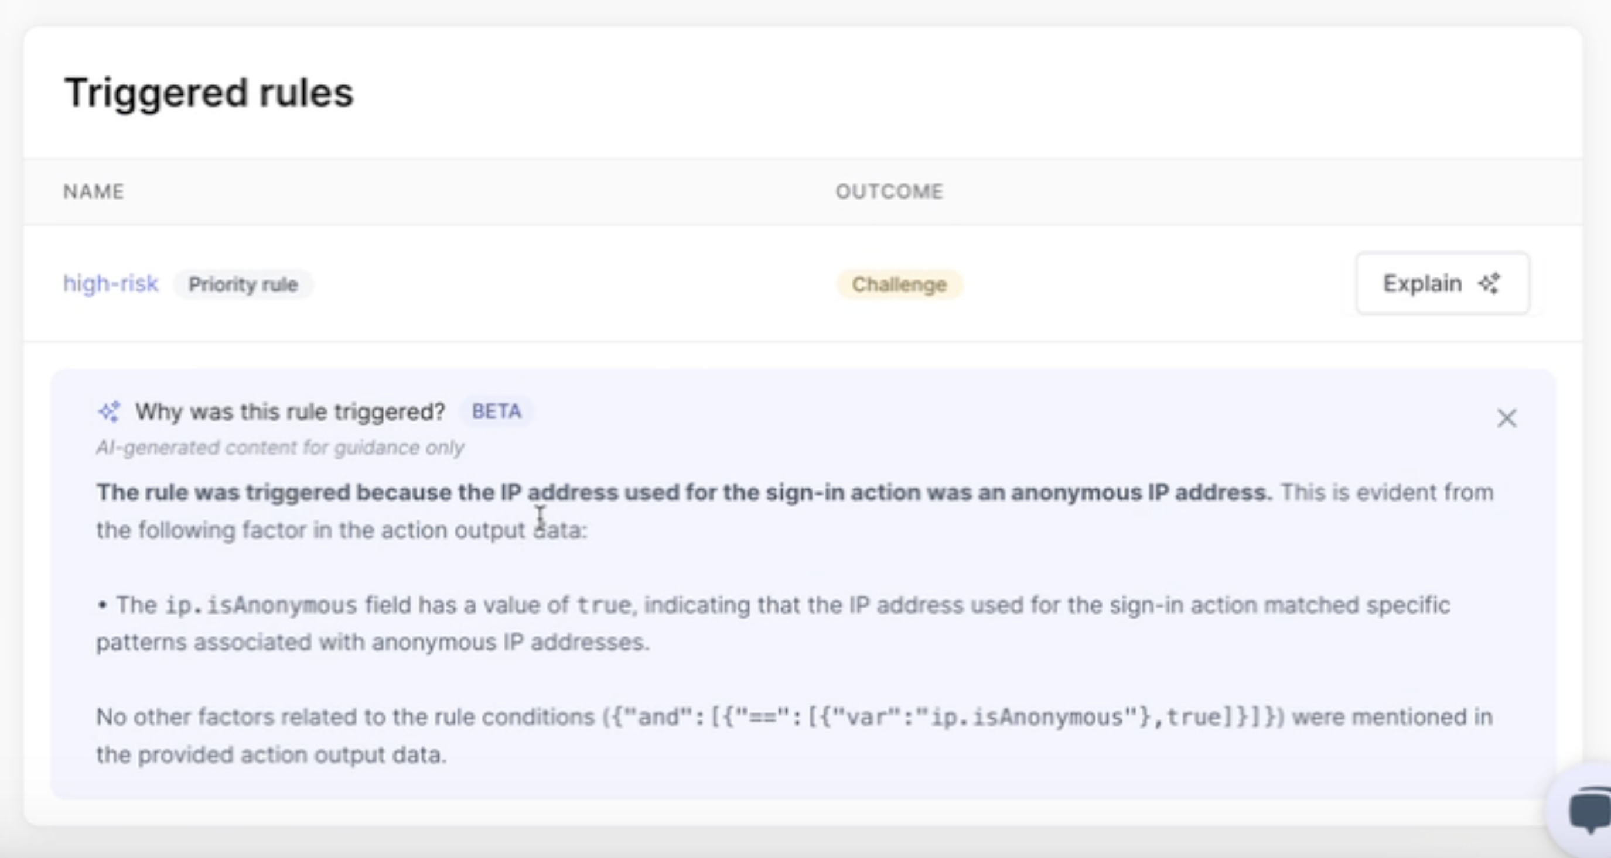Click the NAME column header

[94, 191]
